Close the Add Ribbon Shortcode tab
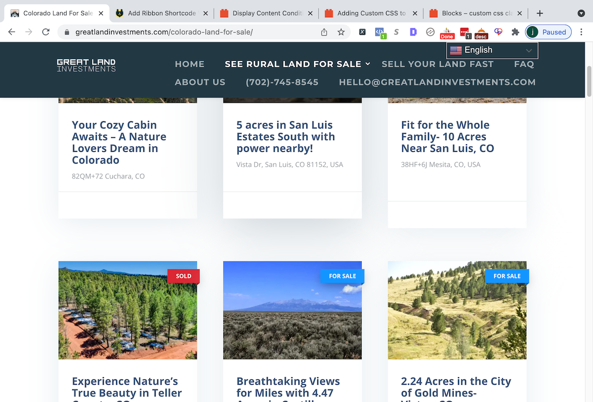 click(205, 13)
